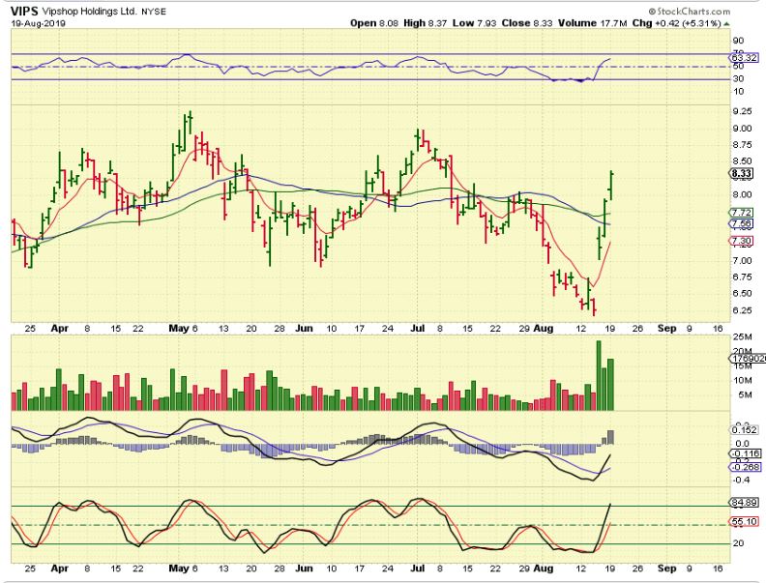The width and height of the screenshot is (766, 583).
Task: Click the VIPS ticker symbol
Action: pos(24,11)
